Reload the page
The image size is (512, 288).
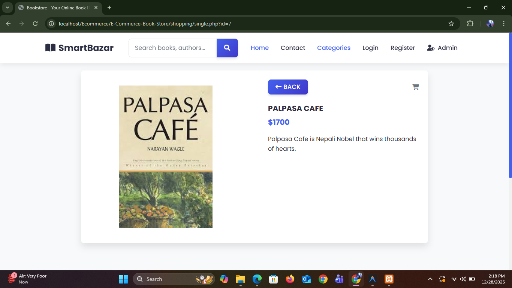[35, 24]
